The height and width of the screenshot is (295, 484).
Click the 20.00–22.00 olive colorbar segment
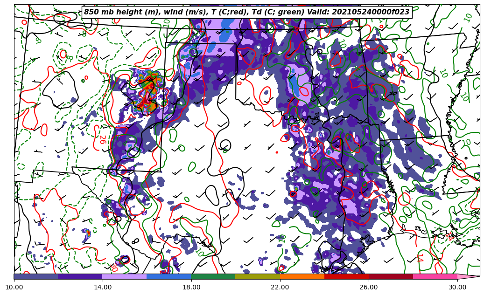258,276
